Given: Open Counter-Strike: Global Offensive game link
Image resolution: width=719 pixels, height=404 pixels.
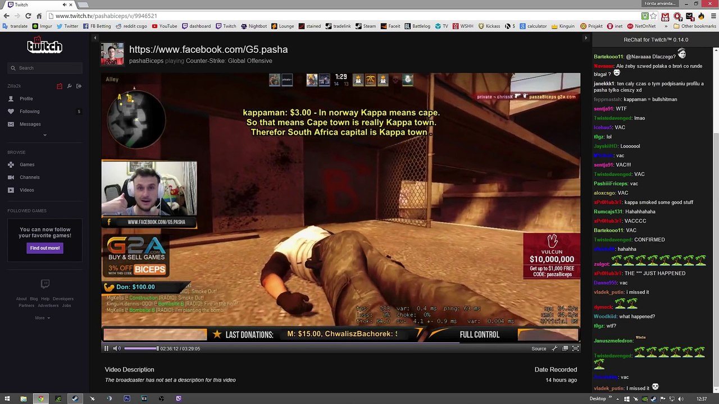Looking at the screenshot, I should pyautogui.click(x=229, y=61).
